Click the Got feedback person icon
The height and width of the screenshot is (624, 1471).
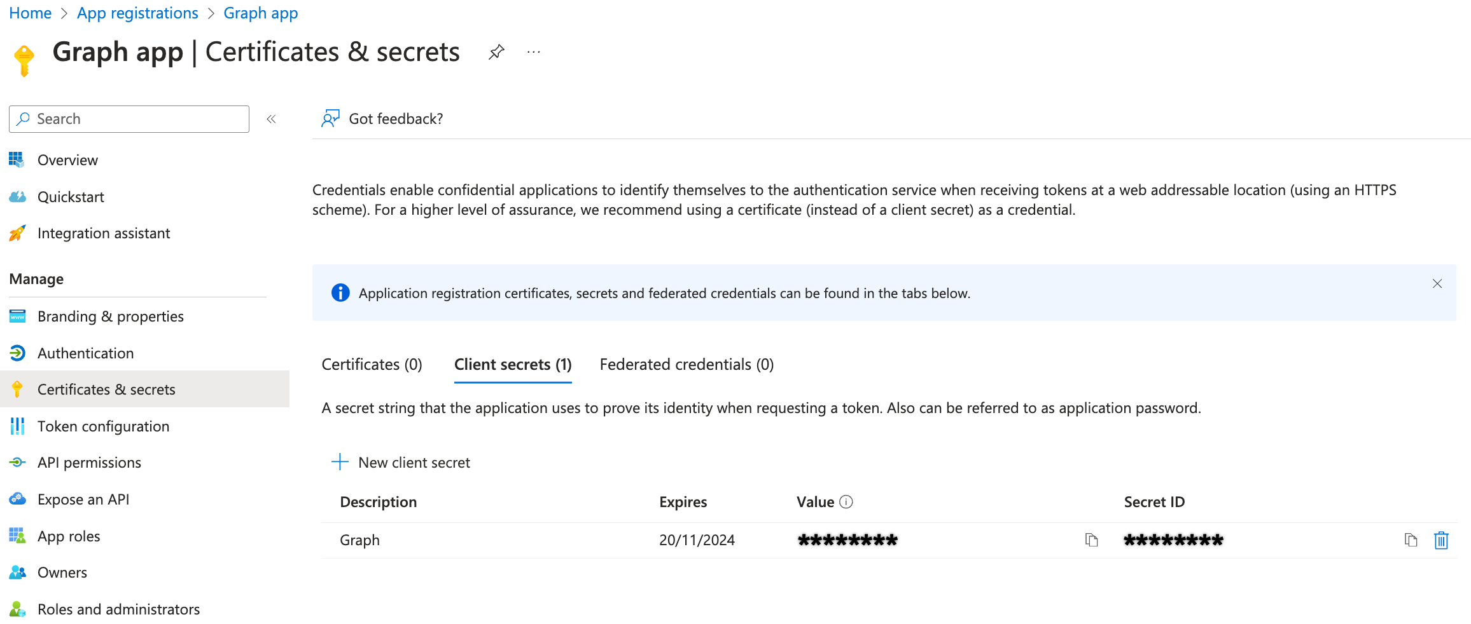330,119
